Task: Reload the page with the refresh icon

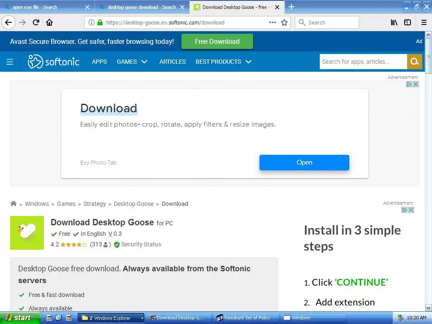Action: click(x=36, y=22)
